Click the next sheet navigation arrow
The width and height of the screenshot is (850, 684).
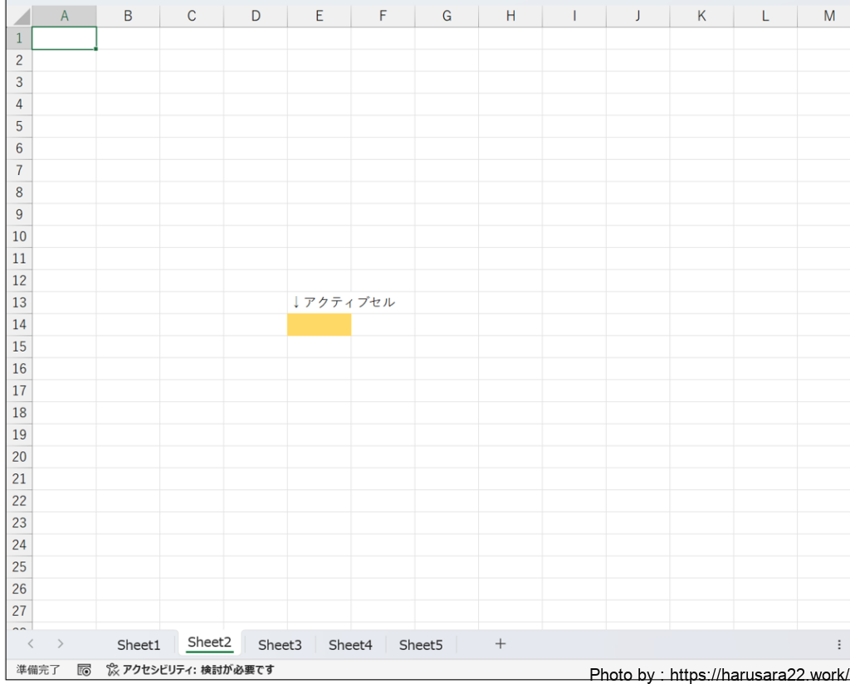(x=60, y=644)
